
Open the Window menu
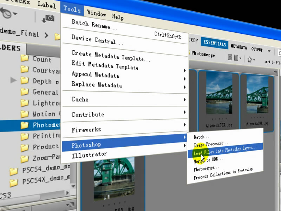(96, 13)
